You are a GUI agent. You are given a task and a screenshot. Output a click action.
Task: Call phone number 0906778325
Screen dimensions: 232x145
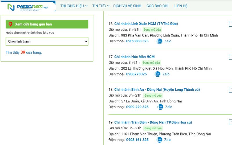pyautogui.click(x=136, y=74)
